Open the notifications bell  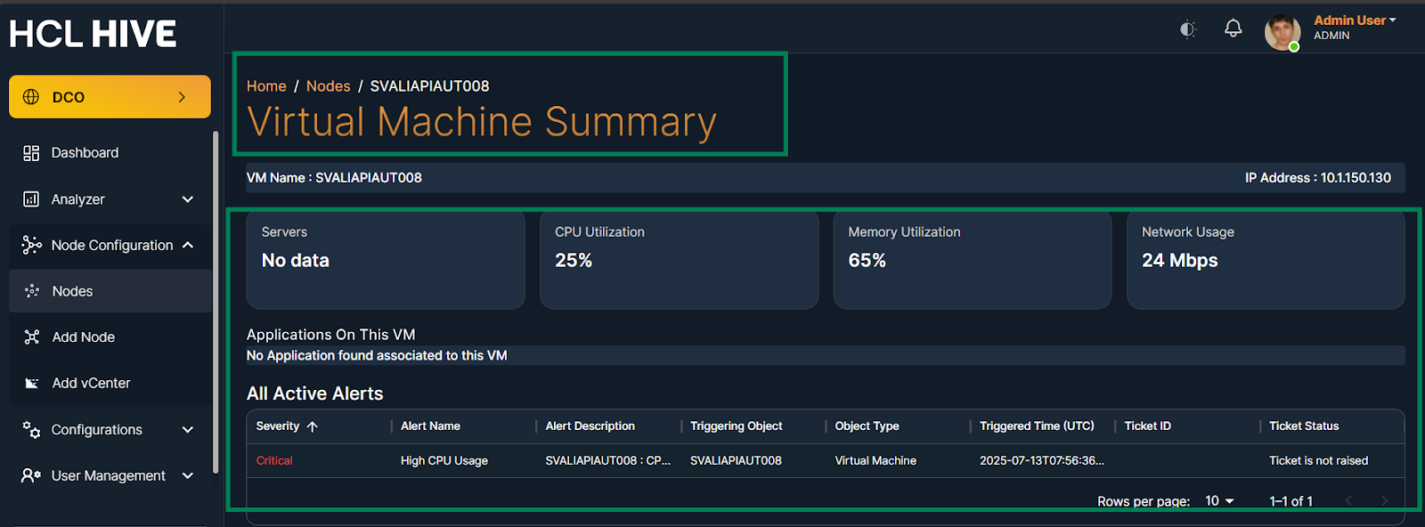1233,28
